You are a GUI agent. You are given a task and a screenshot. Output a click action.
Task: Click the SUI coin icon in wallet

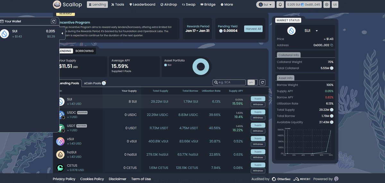pyautogui.click(x=4, y=34)
